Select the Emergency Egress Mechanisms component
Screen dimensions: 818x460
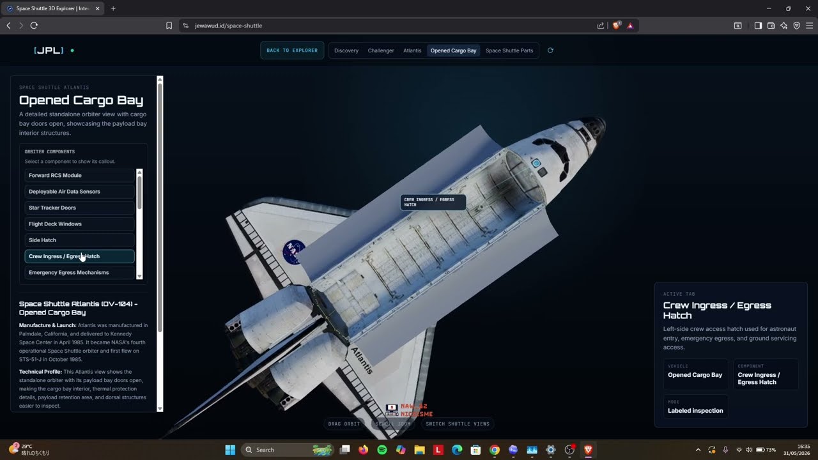(x=80, y=272)
